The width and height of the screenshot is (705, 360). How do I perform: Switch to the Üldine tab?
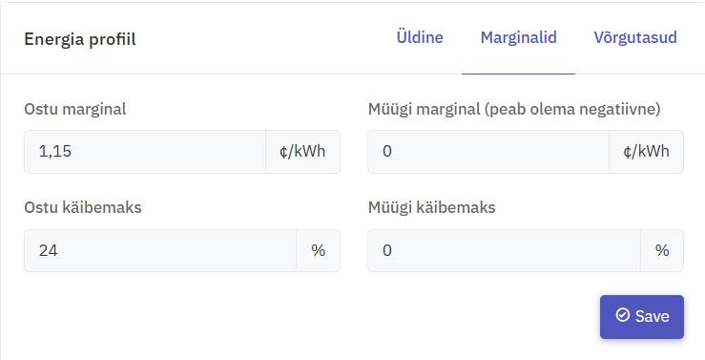tap(420, 37)
